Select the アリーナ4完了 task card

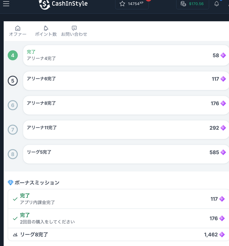click(126, 55)
